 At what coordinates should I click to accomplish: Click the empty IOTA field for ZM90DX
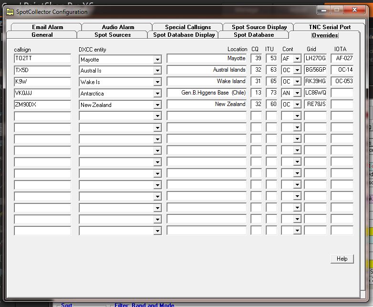pos(342,104)
